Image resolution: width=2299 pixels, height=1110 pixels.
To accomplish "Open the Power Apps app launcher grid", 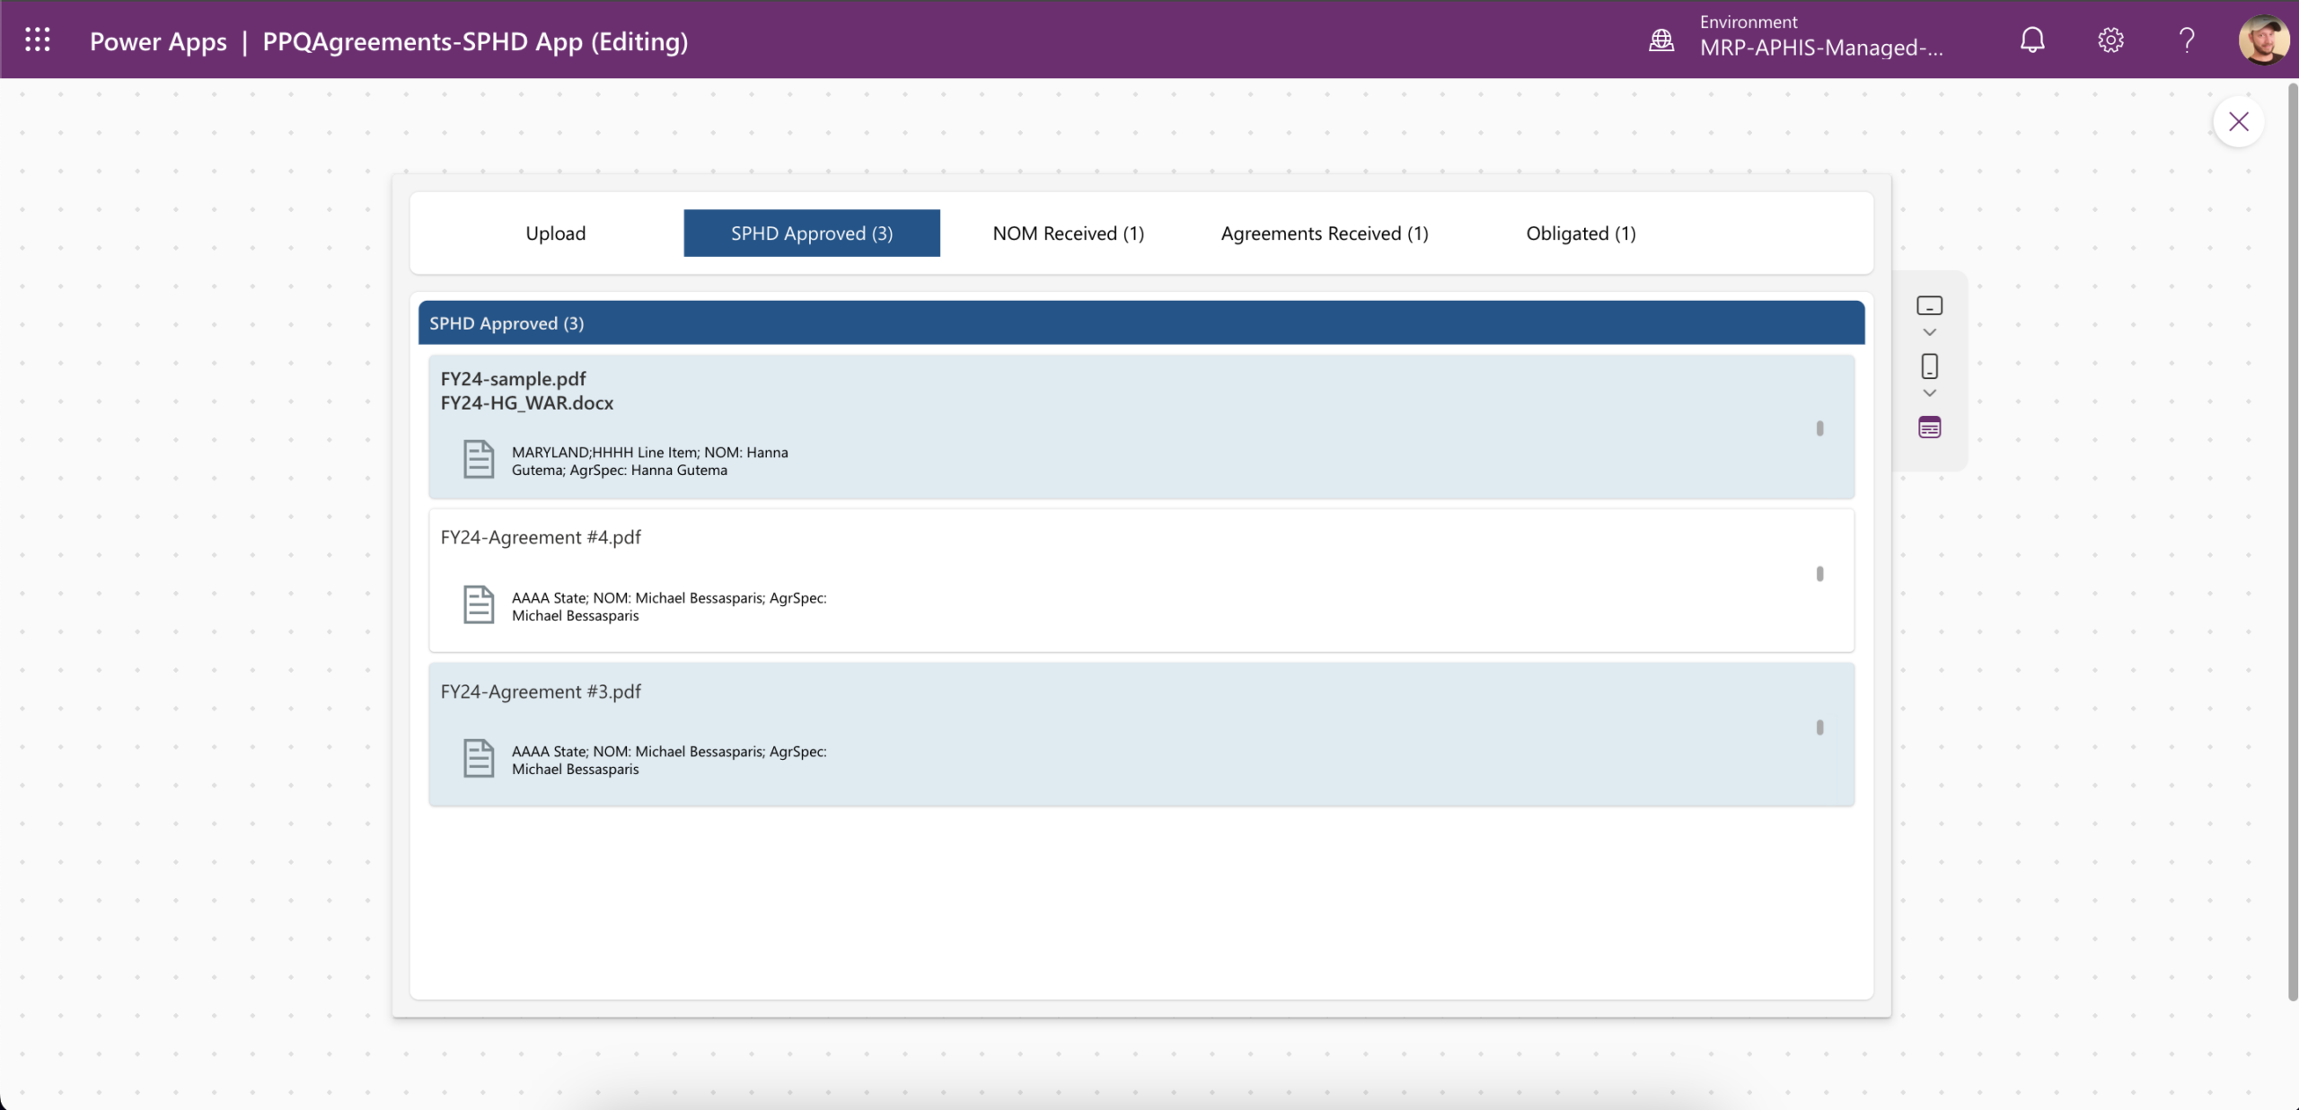I will [37, 40].
